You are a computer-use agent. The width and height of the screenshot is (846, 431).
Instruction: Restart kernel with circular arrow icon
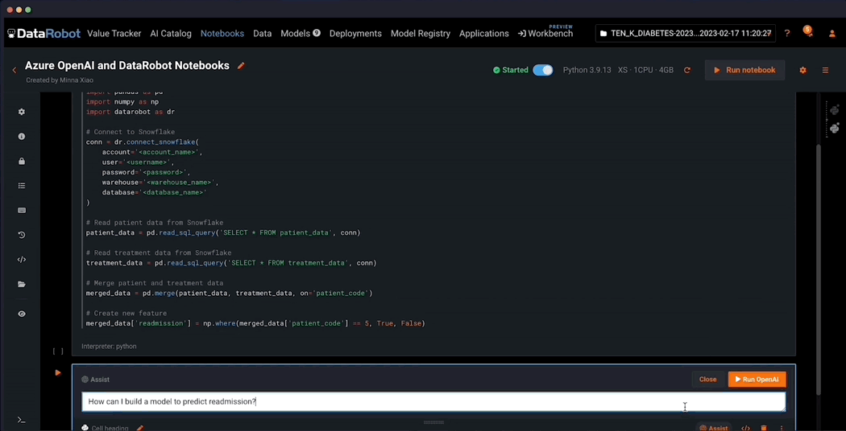click(686, 70)
